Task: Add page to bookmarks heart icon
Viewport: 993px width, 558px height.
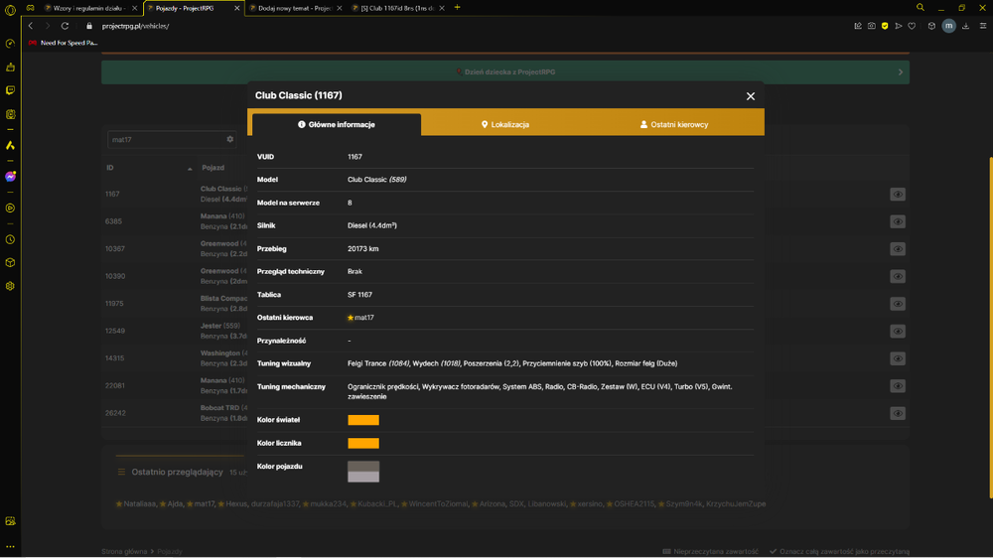Action: coord(912,26)
